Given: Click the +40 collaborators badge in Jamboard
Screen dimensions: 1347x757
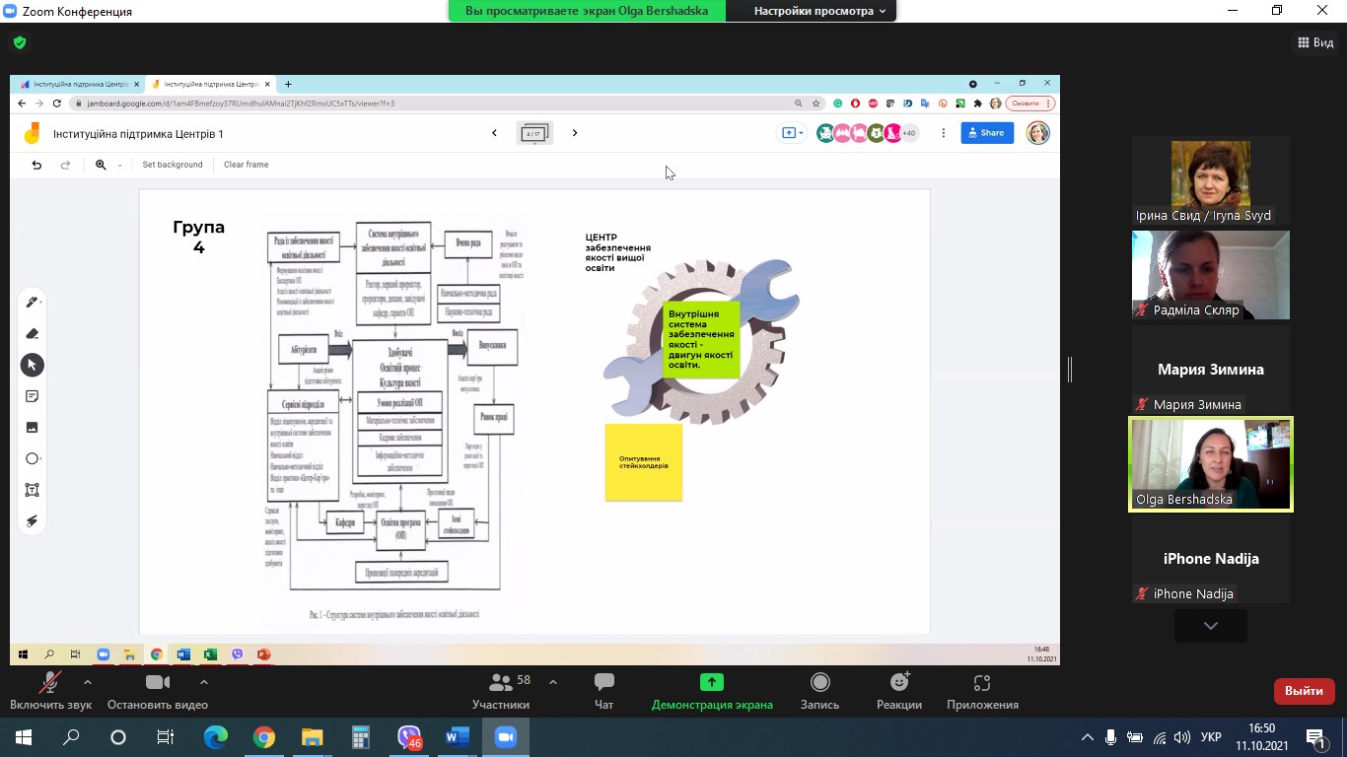Looking at the screenshot, I should pos(908,133).
